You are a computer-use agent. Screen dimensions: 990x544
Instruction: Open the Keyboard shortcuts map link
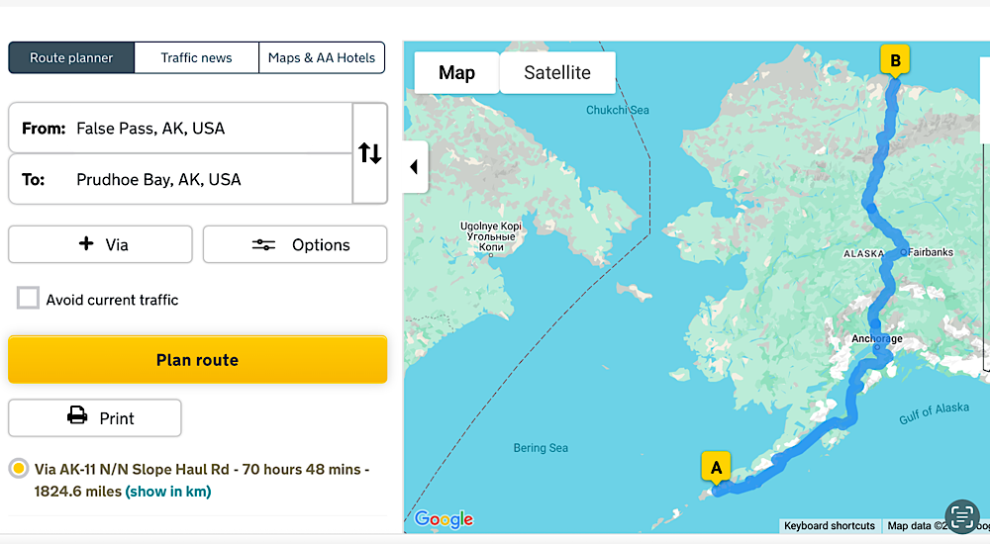coord(829,526)
